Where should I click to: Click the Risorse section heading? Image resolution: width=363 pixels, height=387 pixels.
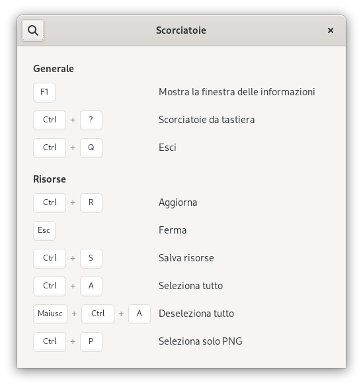[x=50, y=179]
